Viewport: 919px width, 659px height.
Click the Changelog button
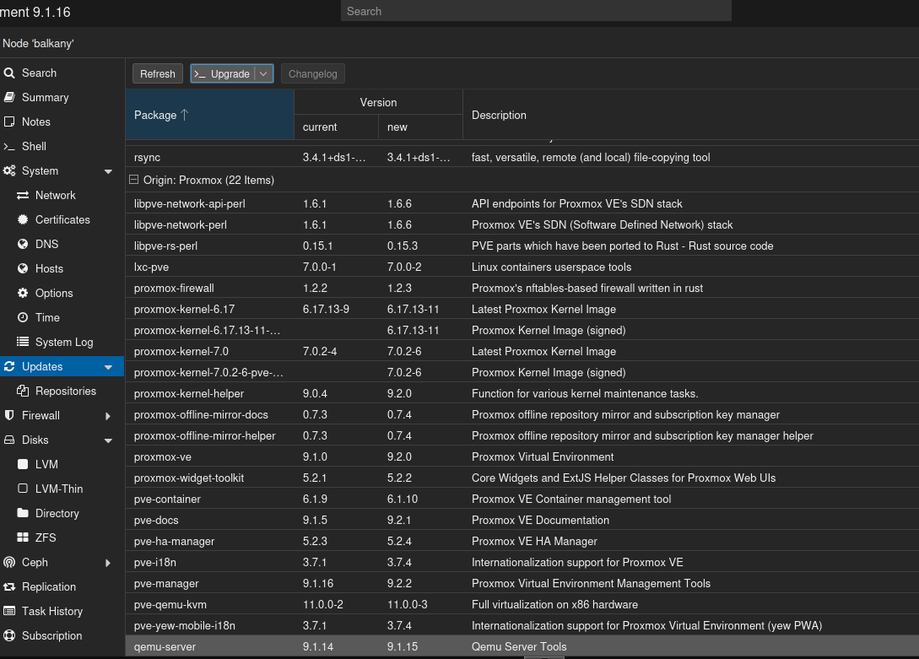click(313, 73)
